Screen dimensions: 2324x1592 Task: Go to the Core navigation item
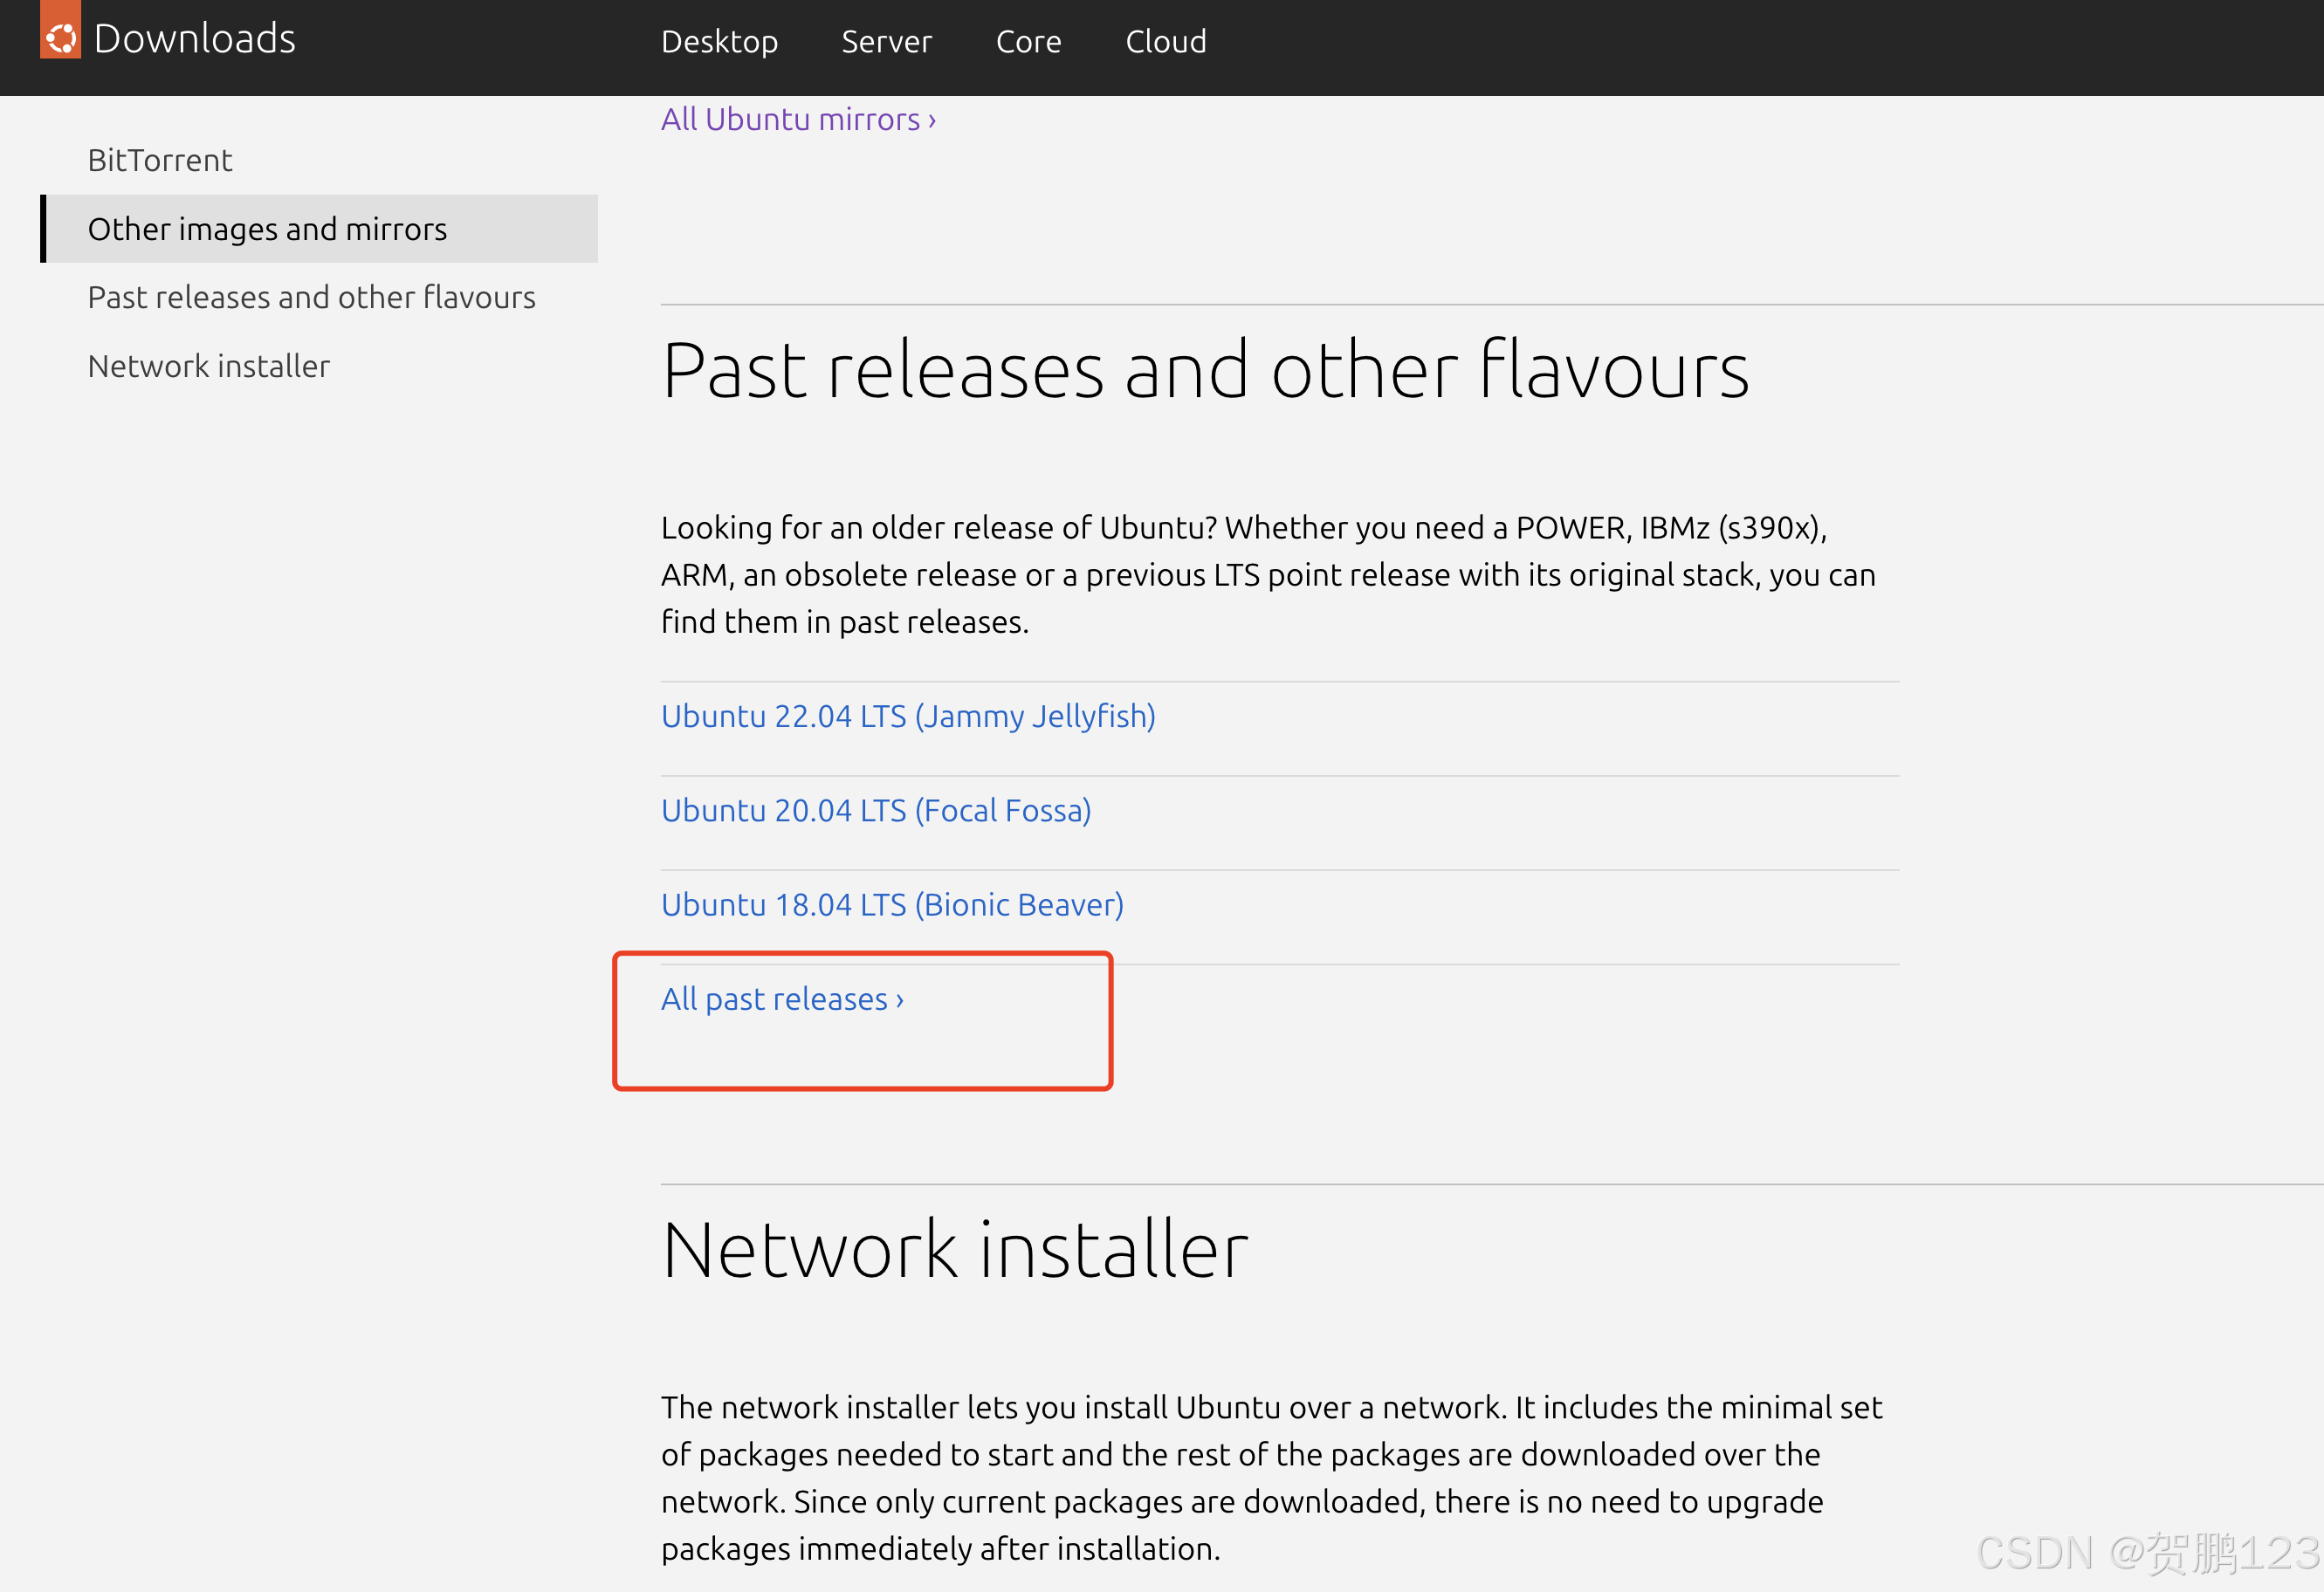point(1028,42)
